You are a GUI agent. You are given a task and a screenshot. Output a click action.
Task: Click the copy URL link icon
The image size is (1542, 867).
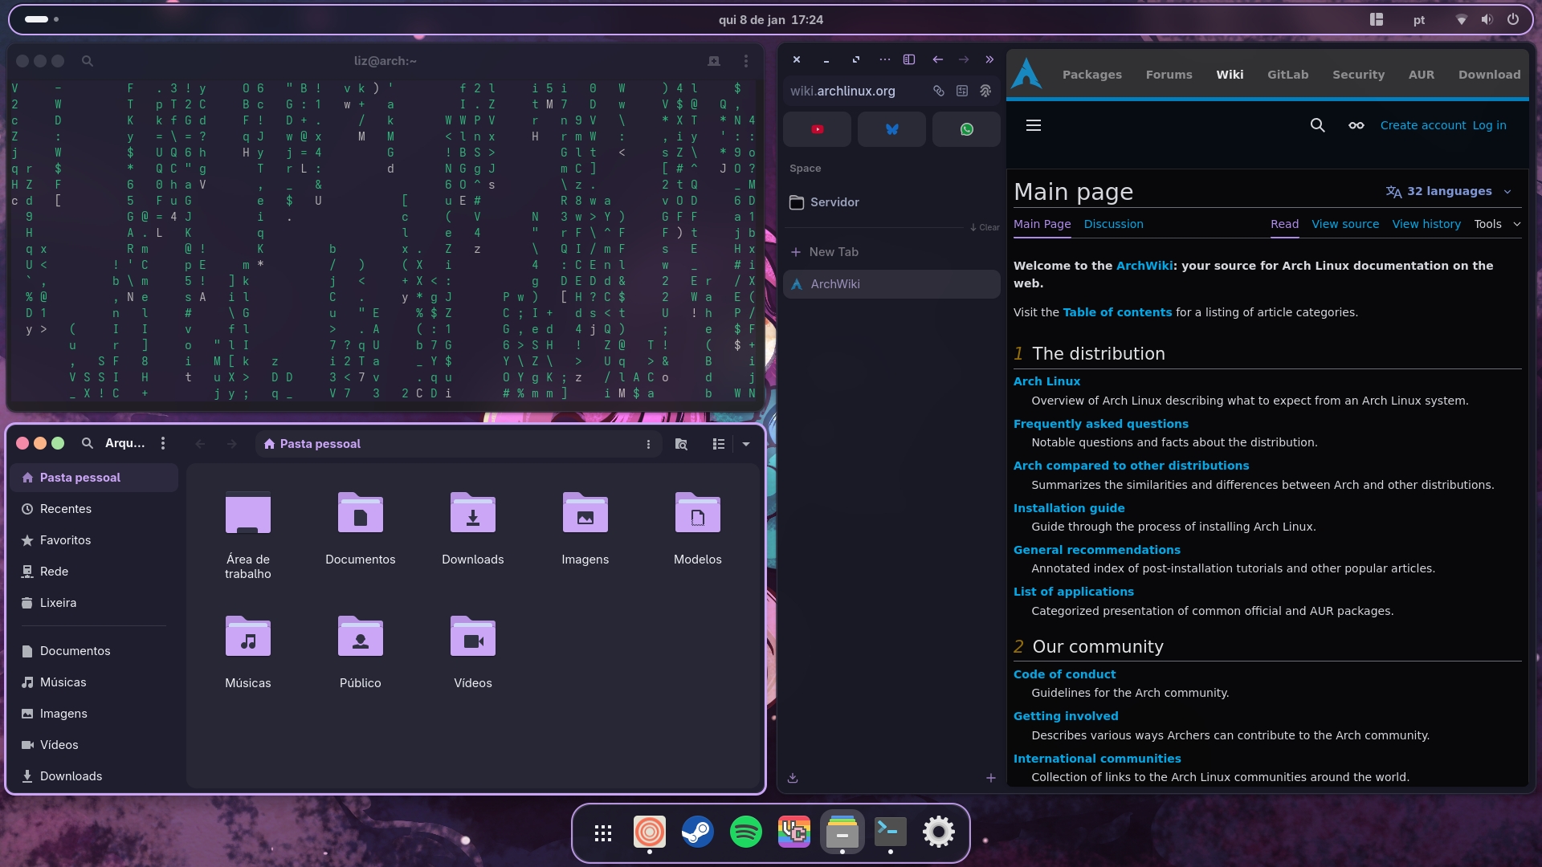pyautogui.click(x=938, y=91)
